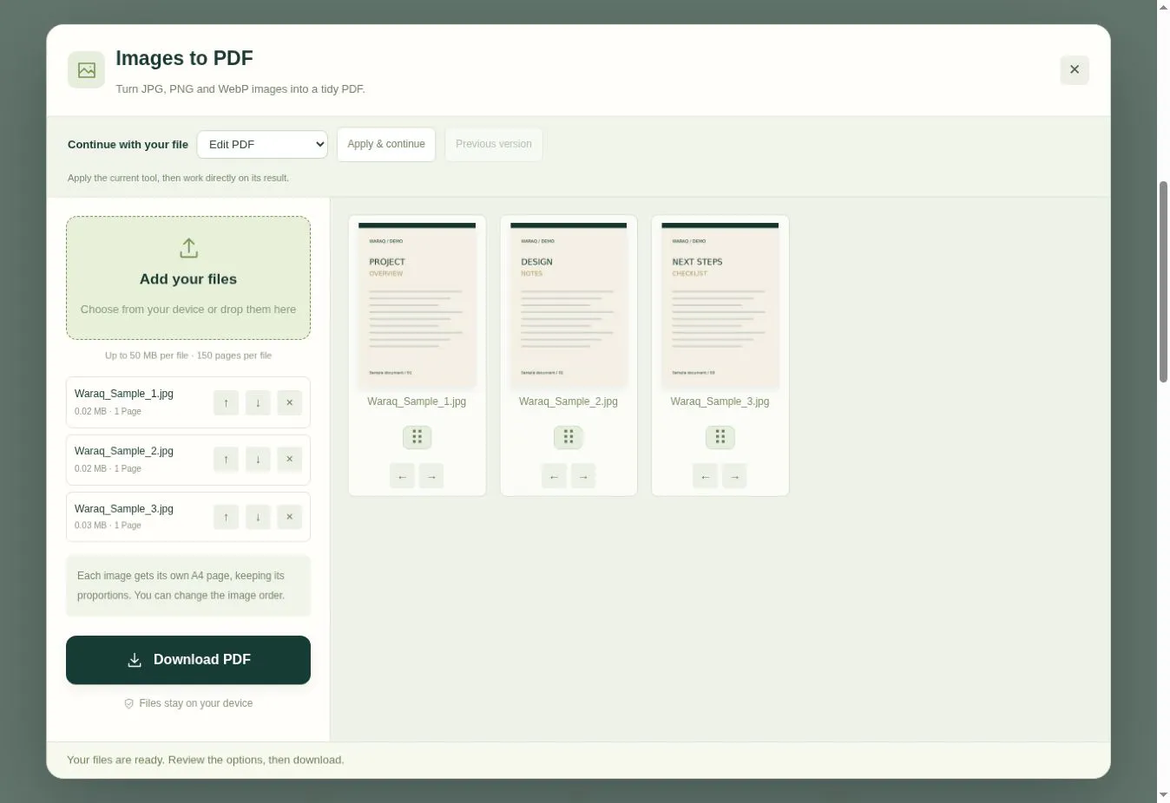Image resolution: width=1170 pixels, height=803 pixels.
Task: Shift the Waraq_Sample_2.jpg card left
Action: pos(554,476)
